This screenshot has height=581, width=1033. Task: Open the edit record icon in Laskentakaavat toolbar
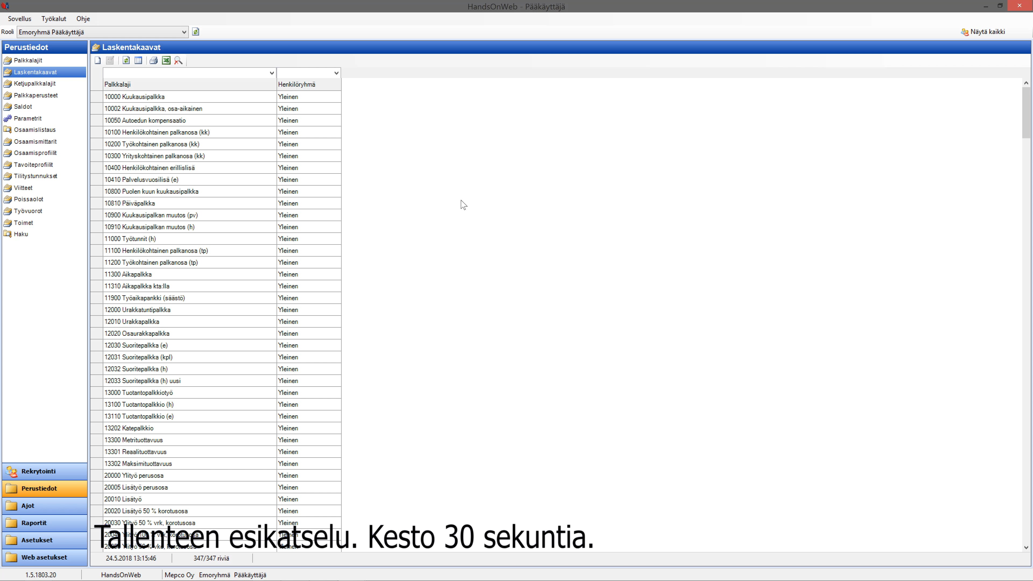[x=110, y=60]
